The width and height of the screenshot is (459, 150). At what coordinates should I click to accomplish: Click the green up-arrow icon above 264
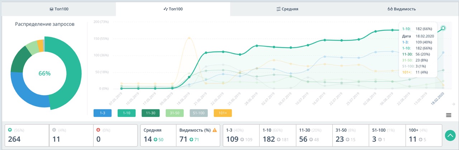(9, 130)
